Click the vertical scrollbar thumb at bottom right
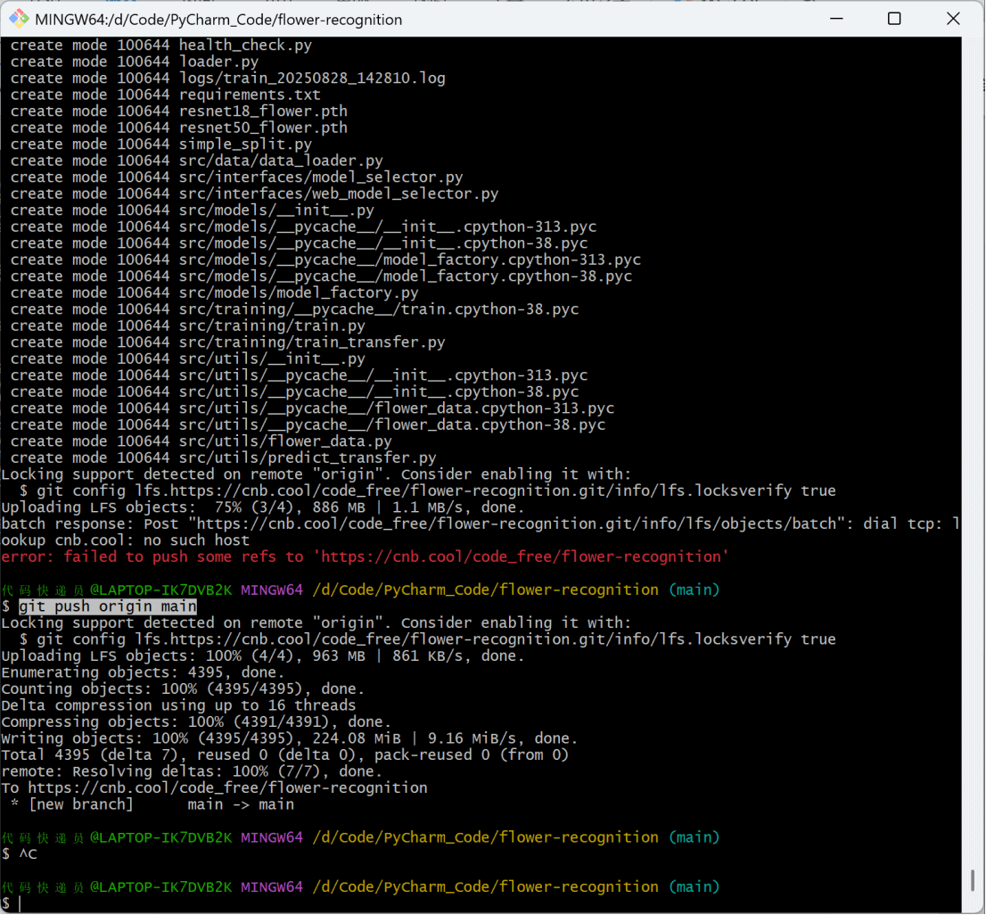986x915 pixels. pos(973,880)
